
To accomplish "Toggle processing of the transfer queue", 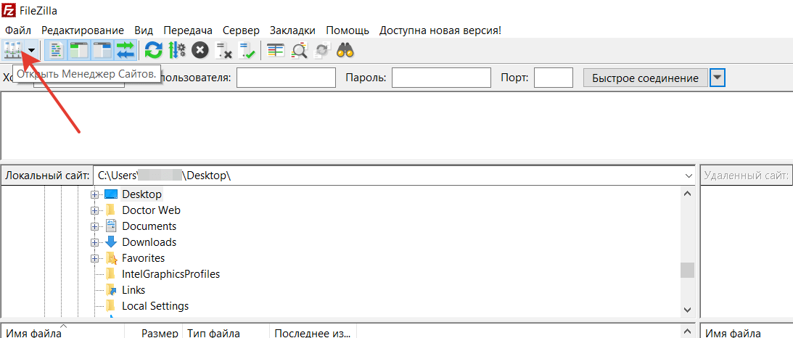I will [x=177, y=50].
